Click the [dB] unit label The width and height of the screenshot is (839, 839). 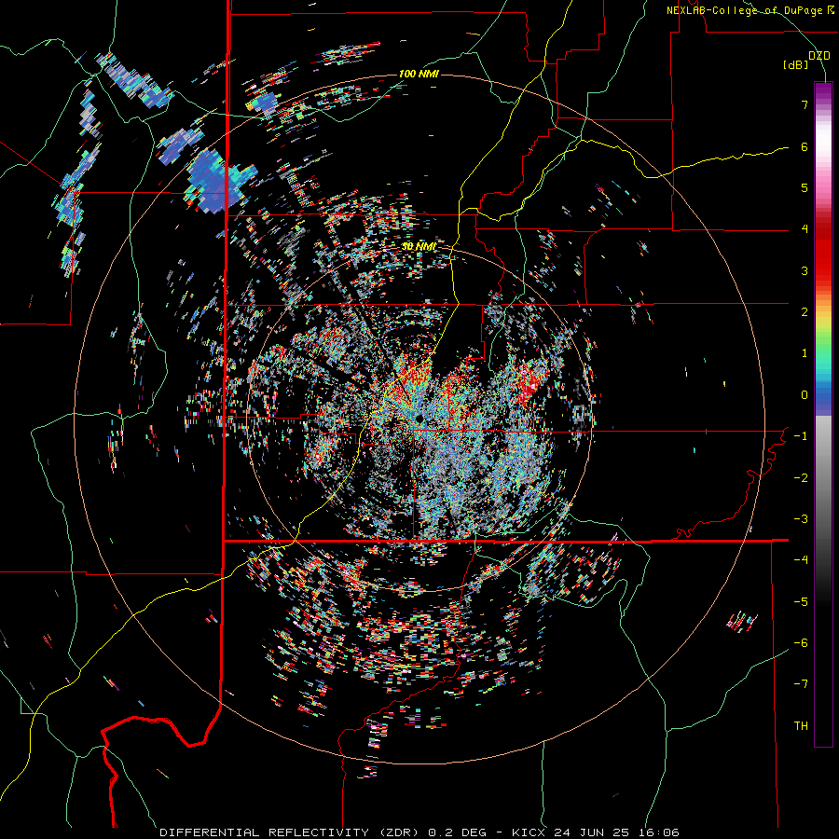pos(795,65)
